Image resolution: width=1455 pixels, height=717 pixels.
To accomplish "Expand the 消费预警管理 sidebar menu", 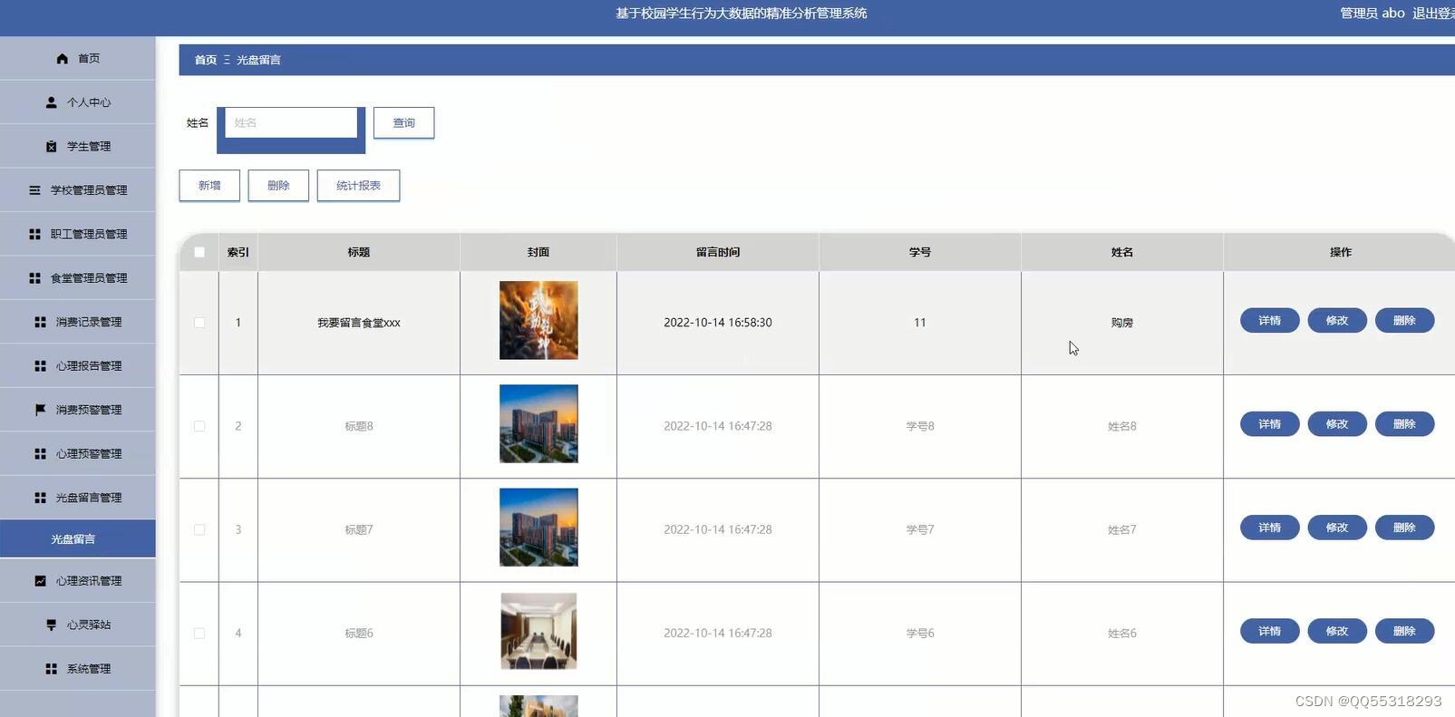I will [77, 410].
